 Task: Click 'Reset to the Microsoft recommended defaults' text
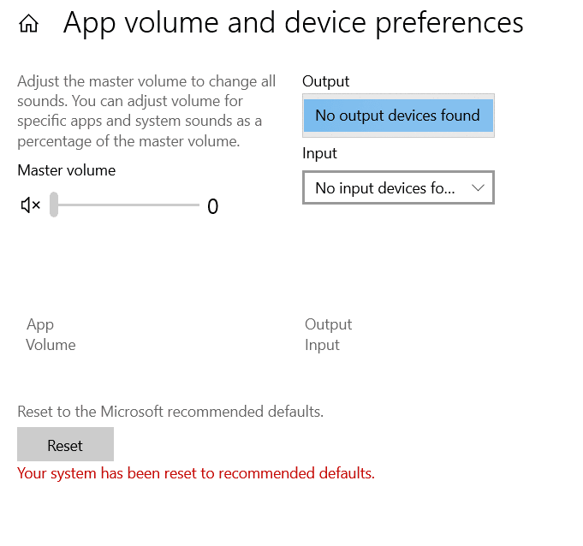(x=170, y=412)
